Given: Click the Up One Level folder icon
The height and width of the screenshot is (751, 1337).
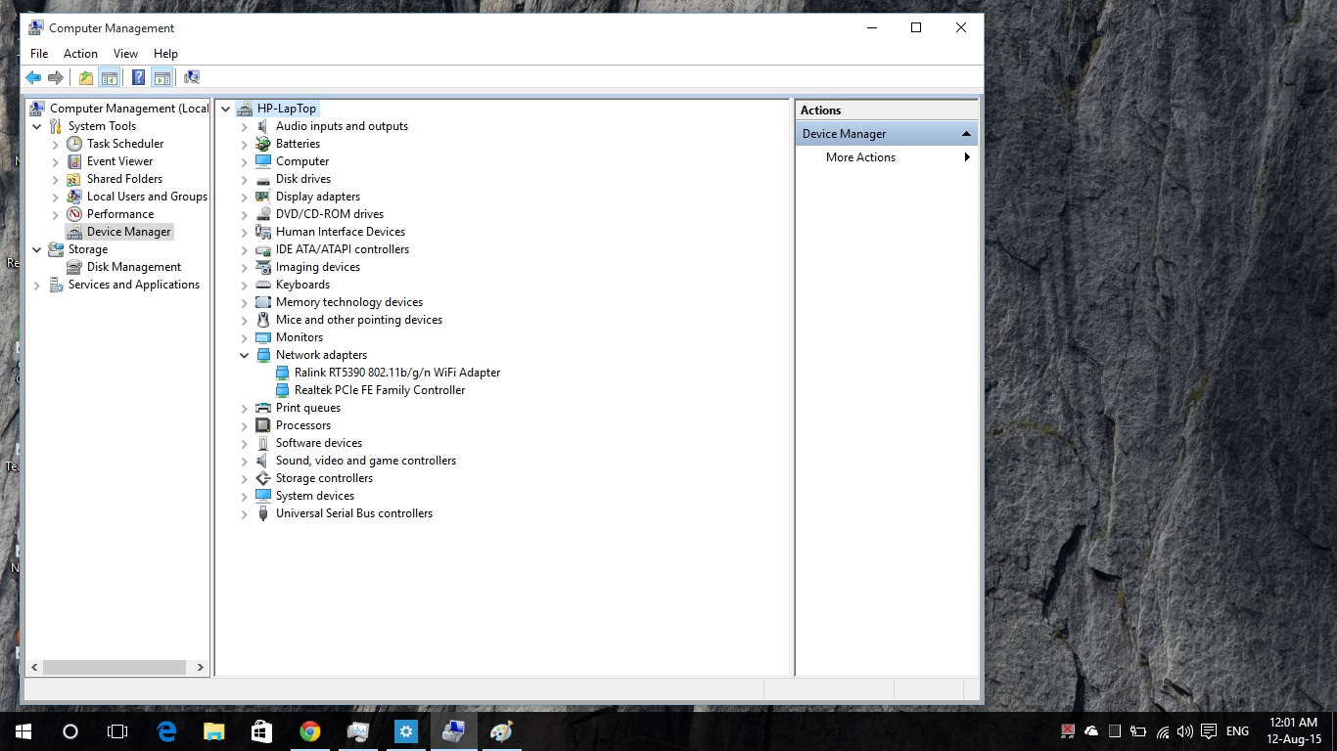Looking at the screenshot, I should click(x=86, y=77).
